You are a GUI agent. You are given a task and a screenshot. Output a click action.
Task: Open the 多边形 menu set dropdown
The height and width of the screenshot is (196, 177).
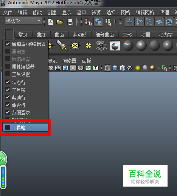(23, 21)
